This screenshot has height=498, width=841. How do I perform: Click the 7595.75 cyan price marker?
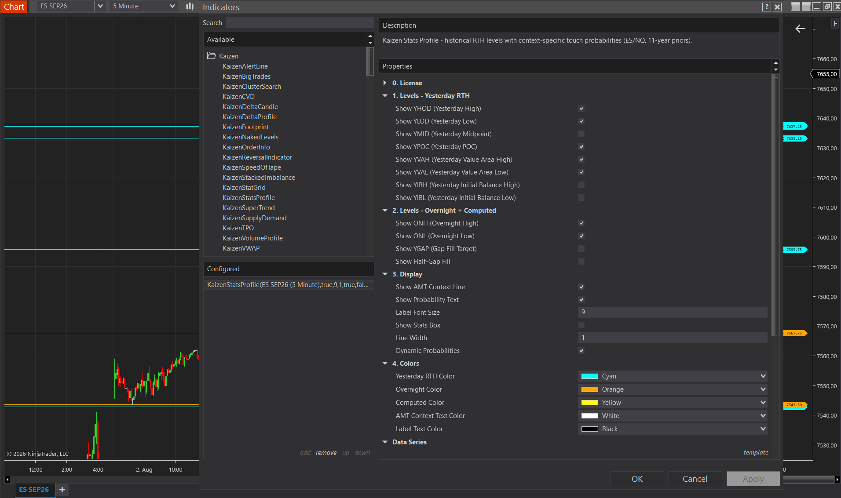click(x=795, y=250)
